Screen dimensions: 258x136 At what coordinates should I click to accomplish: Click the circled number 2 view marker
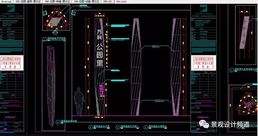(x=91, y=127)
